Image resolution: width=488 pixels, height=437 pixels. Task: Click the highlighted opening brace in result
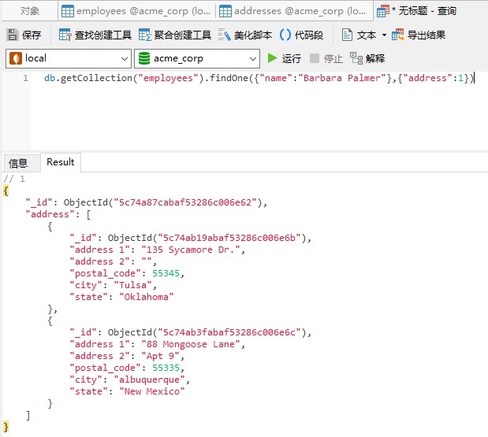pos(6,191)
